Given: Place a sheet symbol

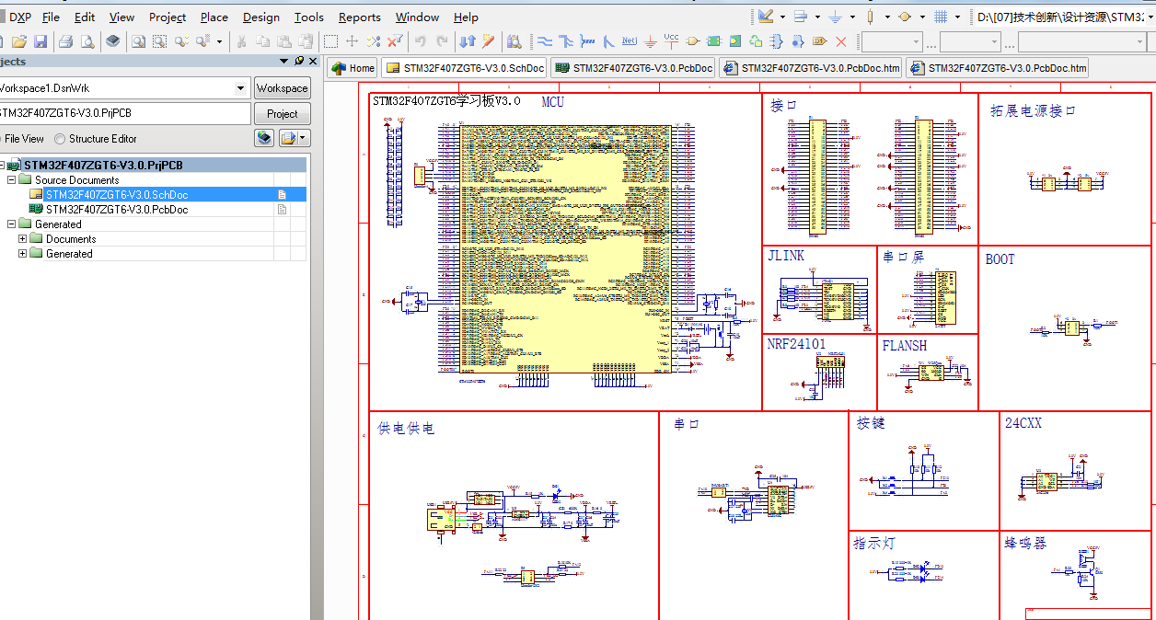Looking at the screenshot, I should tap(713, 41).
